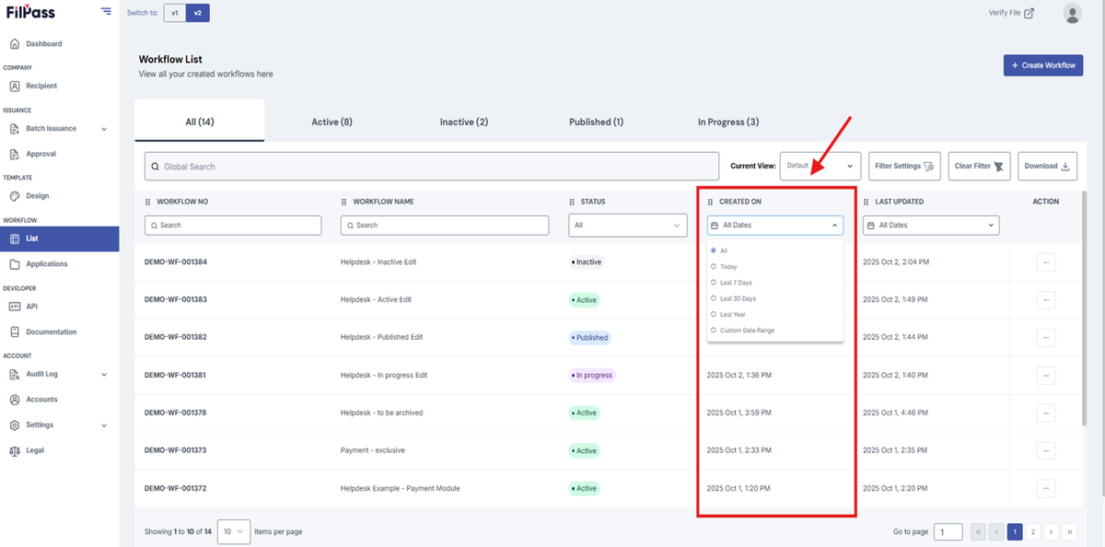Collapse sidebar using hamburger menu icon

[x=107, y=12]
